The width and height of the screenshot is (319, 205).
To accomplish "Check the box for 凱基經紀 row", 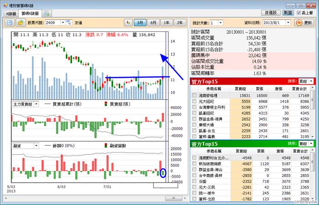I will [x=195, y=113].
